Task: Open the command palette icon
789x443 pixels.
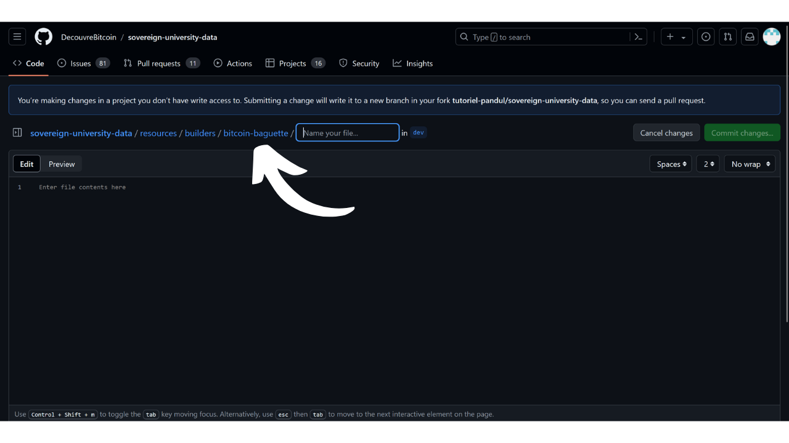Action: (x=639, y=37)
